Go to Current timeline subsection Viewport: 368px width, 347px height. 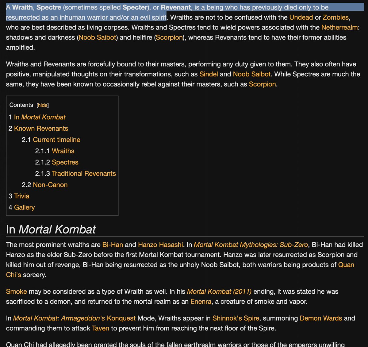click(x=56, y=140)
